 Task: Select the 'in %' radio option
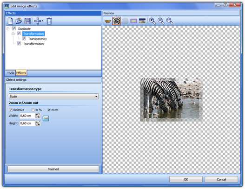coord(33,110)
